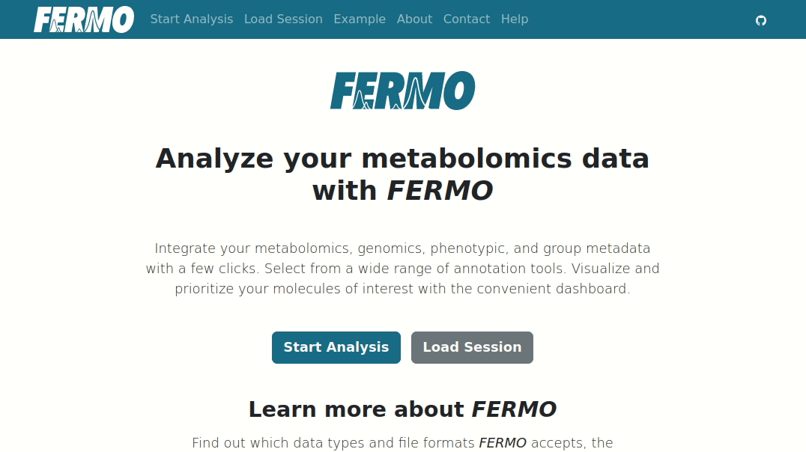The width and height of the screenshot is (806, 452).
Task: Click the "Integrate your metabolomics, genomics" paragraph
Action: point(402,269)
